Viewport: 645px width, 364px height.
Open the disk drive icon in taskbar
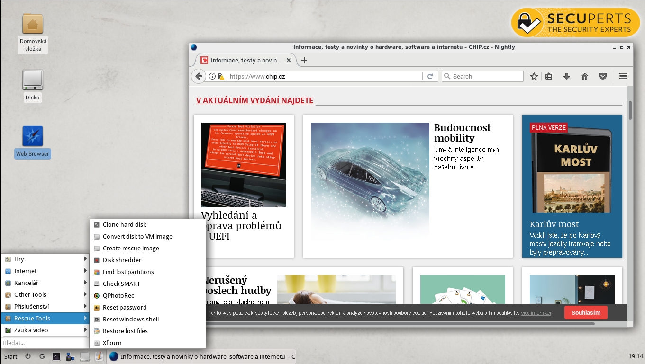[x=85, y=356]
